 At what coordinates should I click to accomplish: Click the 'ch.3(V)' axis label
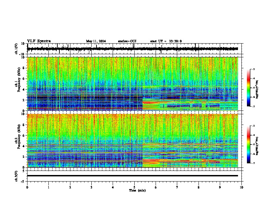click(16, 176)
